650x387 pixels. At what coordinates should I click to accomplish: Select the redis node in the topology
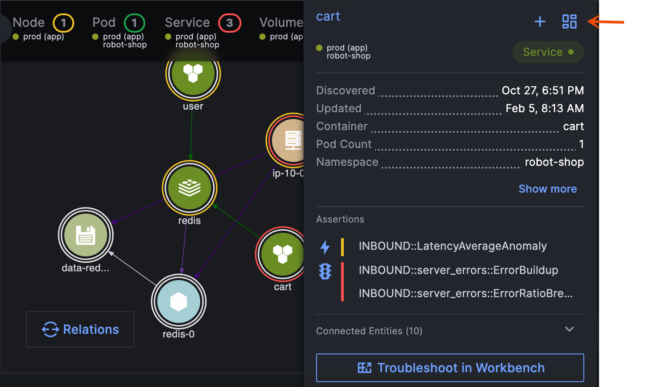pyautogui.click(x=190, y=188)
